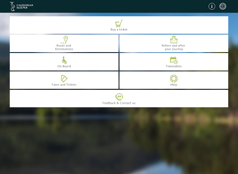The image size is (238, 174).
Task: Click the calendar clock icon
Action: coord(174,60)
